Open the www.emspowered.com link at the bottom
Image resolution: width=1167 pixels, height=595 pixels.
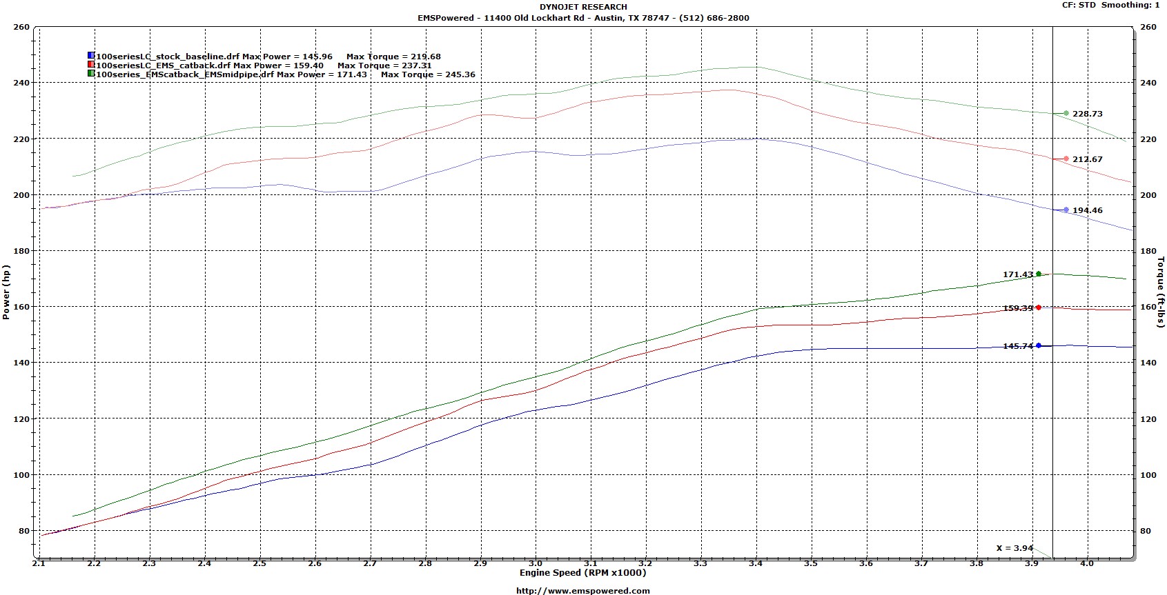tap(583, 590)
